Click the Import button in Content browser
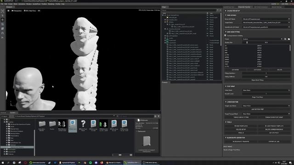This screenshot has height=165, width=294. (x=5, y=116)
